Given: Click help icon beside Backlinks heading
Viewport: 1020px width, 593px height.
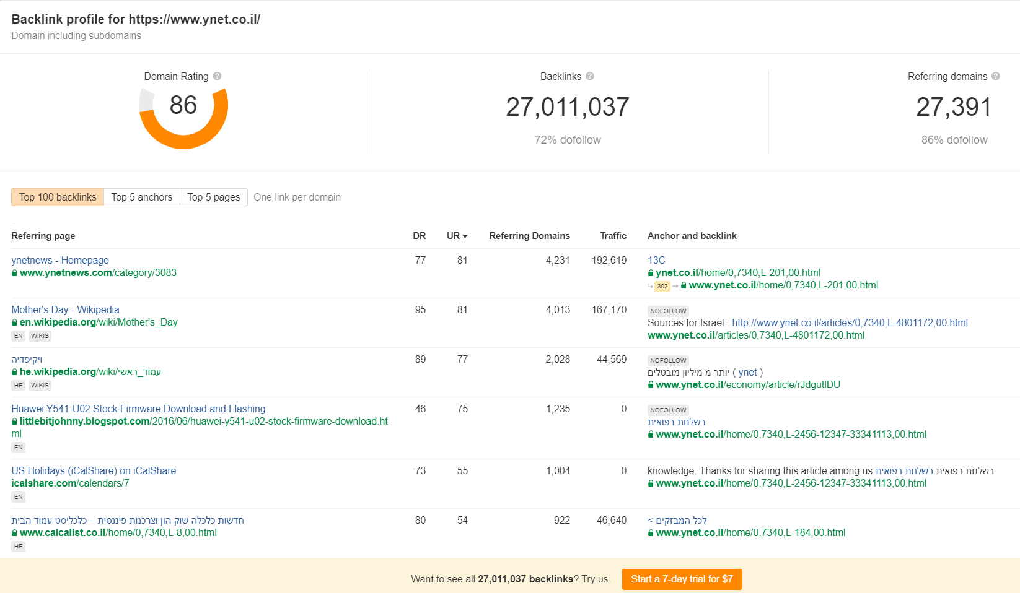Looking at the screenshot, I should tap(590, 76).
